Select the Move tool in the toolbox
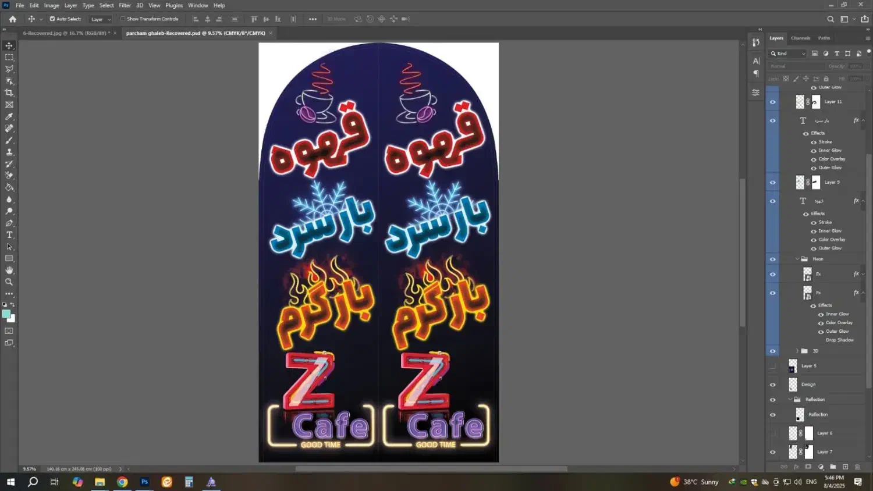This screenshot has height=491, width=873. coord(9,45)
